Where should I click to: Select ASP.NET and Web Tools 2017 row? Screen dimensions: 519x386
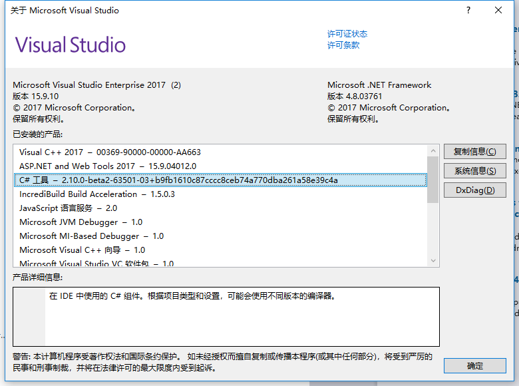point(220,166)
